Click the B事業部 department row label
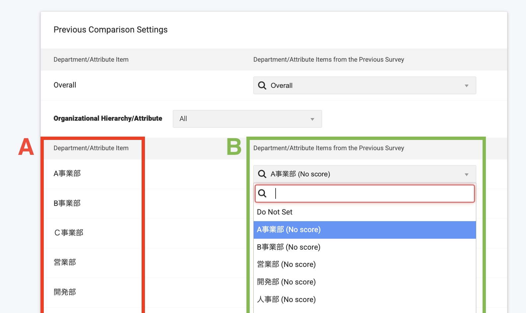 click(x=67, y=203)
